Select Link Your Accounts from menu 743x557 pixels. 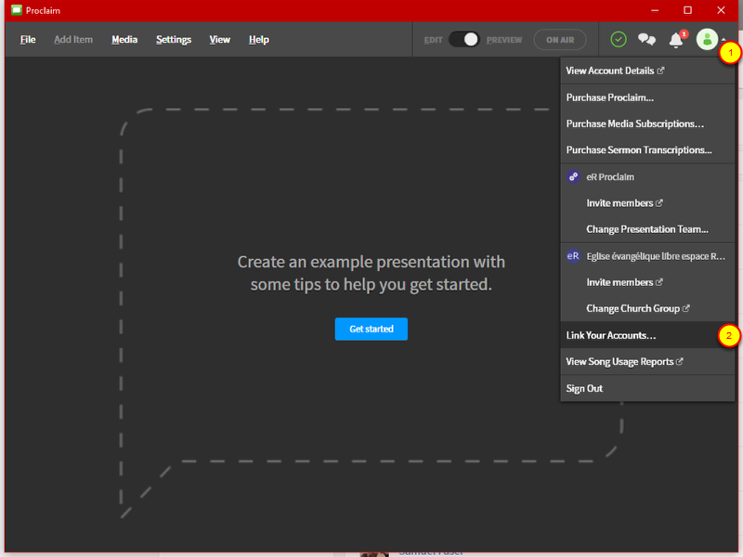(611, 335)
